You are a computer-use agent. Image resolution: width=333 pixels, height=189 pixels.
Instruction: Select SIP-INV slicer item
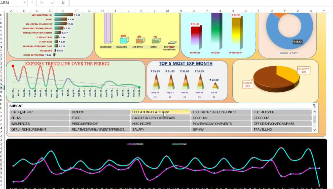point(221,129)
